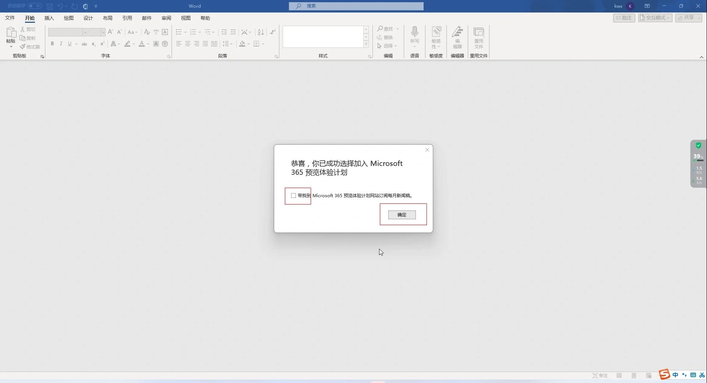Click the Clear Formatting icon

coord(147,32)
